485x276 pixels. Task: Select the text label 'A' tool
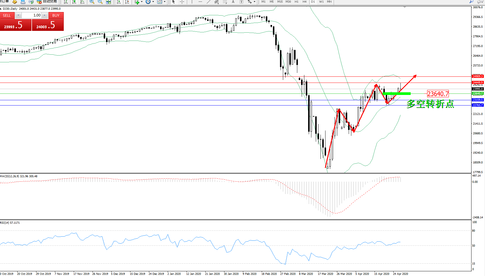click(x=233, y=2)
